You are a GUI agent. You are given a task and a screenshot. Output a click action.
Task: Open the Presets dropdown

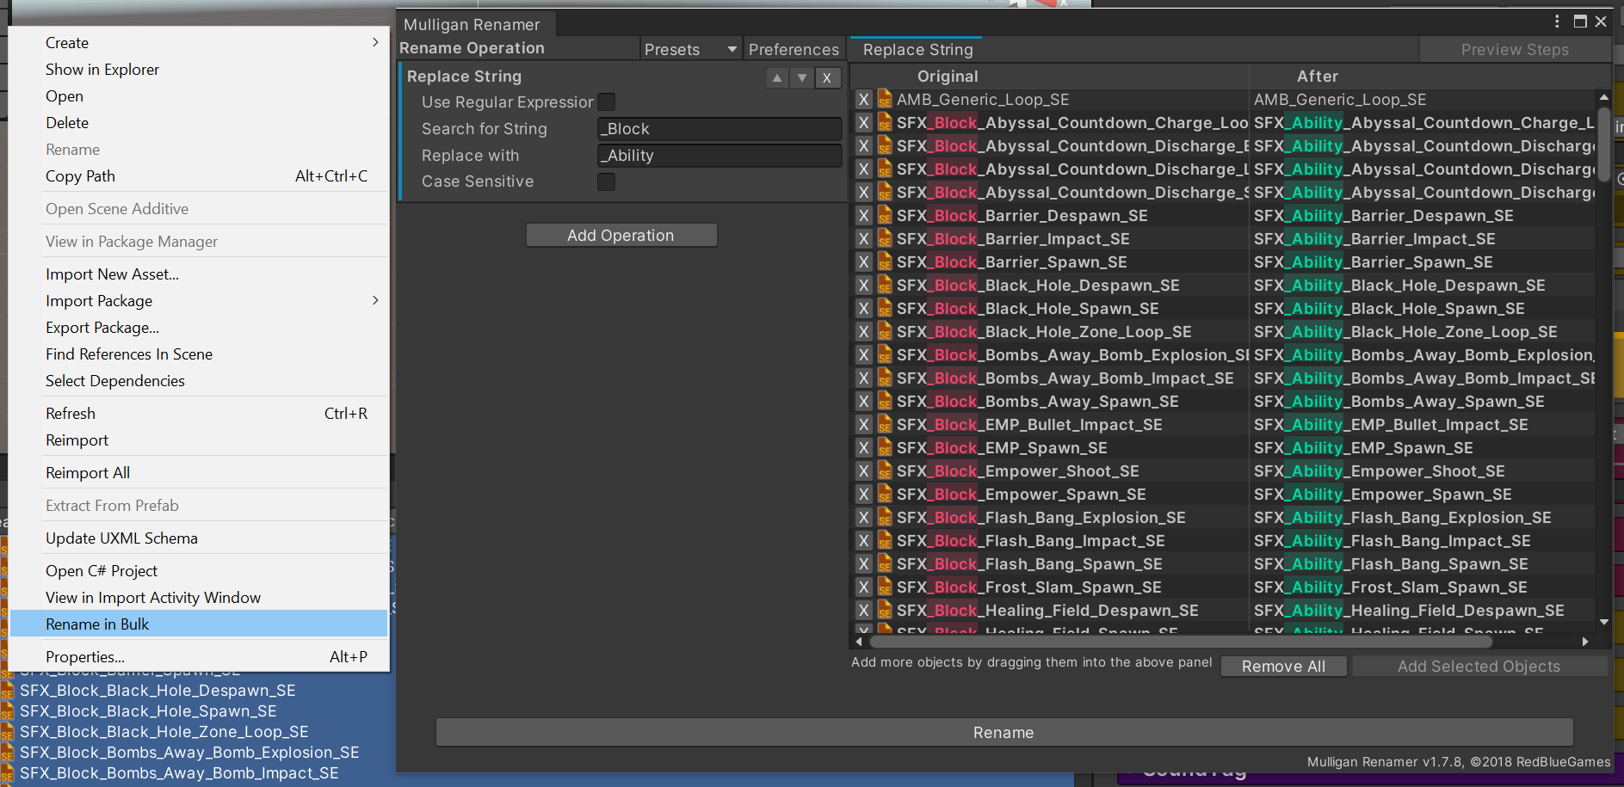point(691,49)
